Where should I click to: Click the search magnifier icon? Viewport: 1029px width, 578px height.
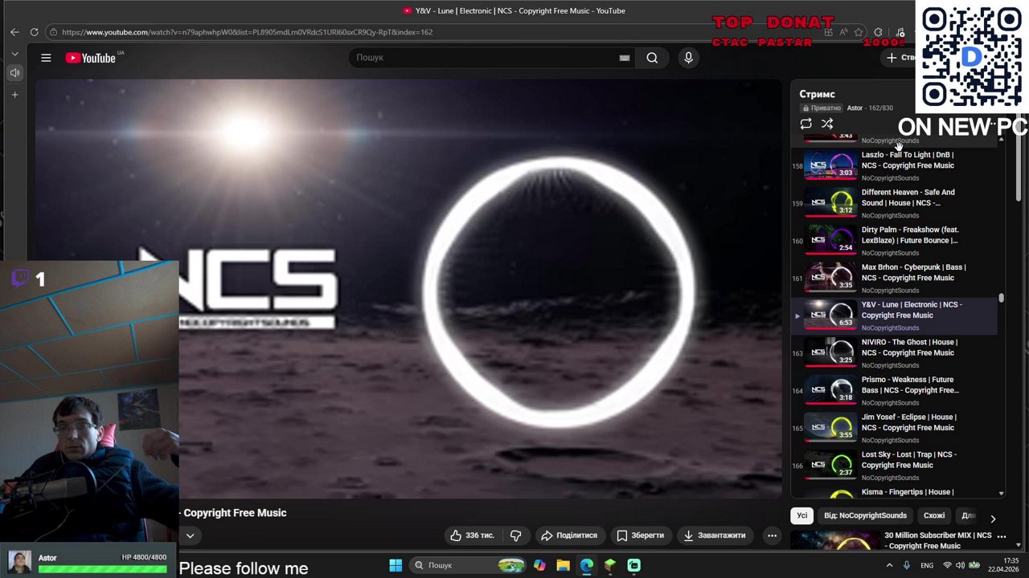(x=652, y=57)
